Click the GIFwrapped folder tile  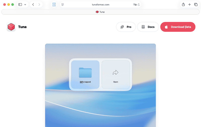coord(85,74)
